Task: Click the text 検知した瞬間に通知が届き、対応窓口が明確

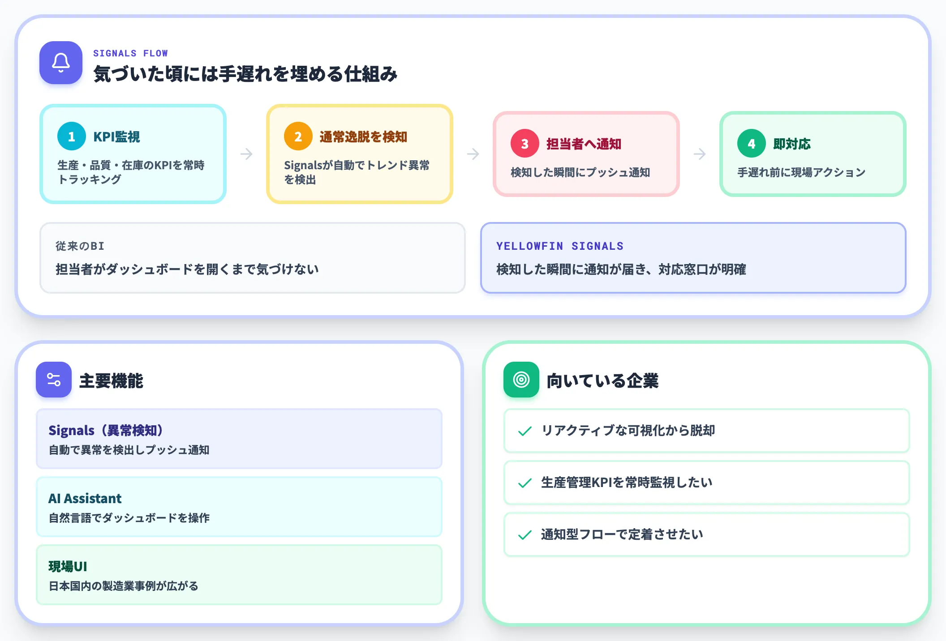Action: click(621, 269)
